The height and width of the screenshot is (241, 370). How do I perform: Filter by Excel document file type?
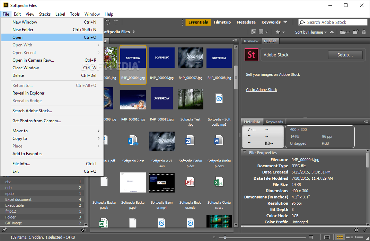(x=43, y=199)
